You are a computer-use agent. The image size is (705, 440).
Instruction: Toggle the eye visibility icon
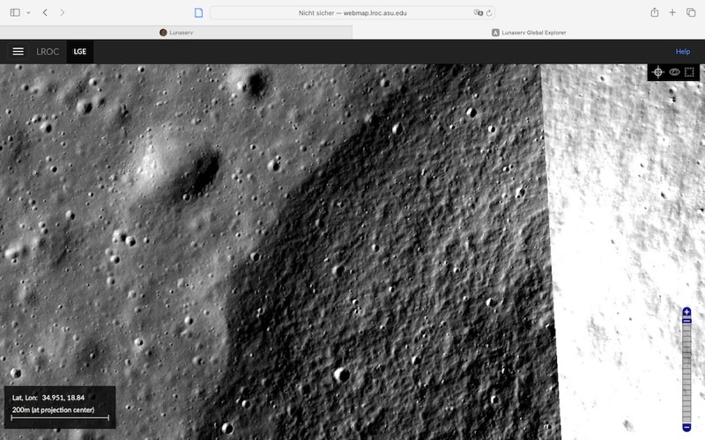674,72
